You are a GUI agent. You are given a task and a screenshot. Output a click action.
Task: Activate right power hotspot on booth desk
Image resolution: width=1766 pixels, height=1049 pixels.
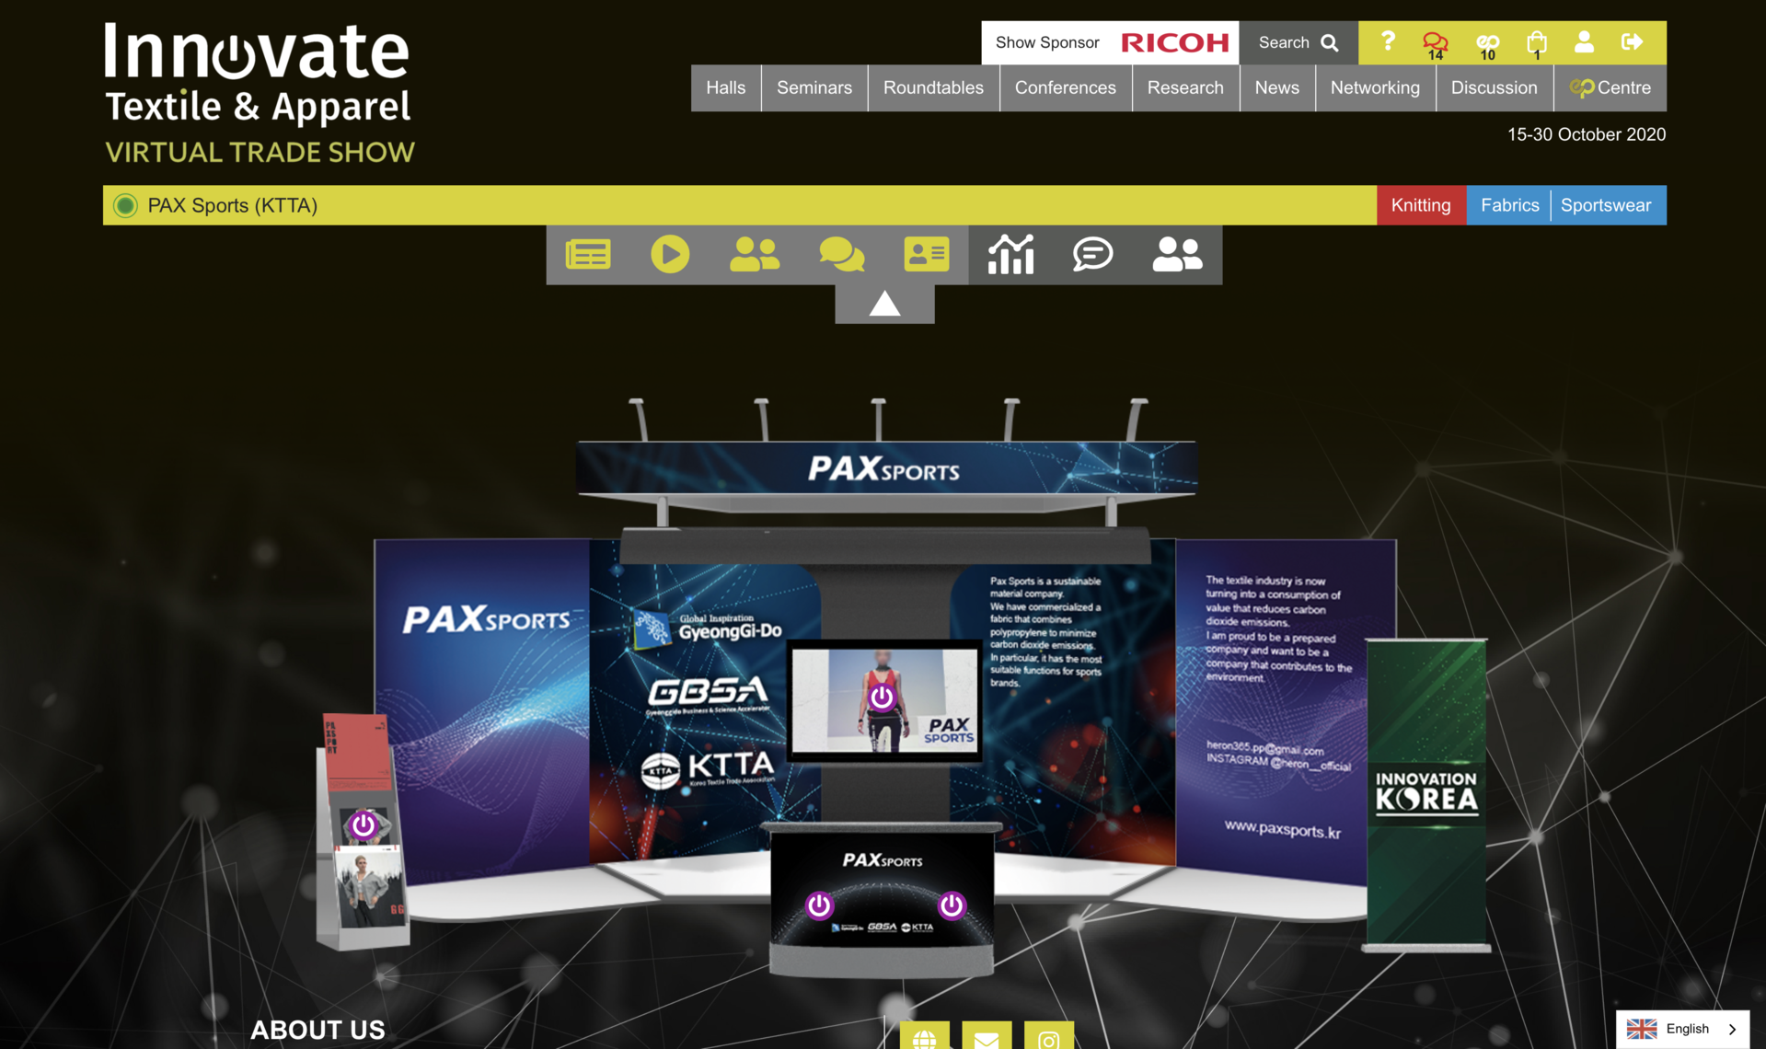952,905
